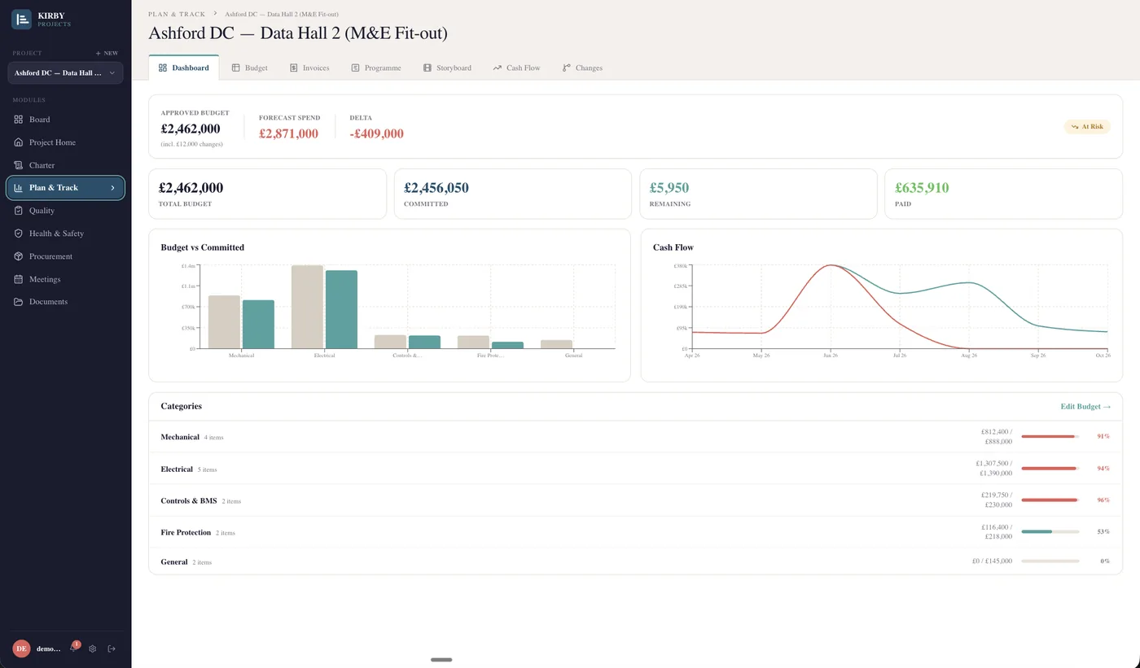
Task: Open the Programme tab
Action: coord(376,68)
